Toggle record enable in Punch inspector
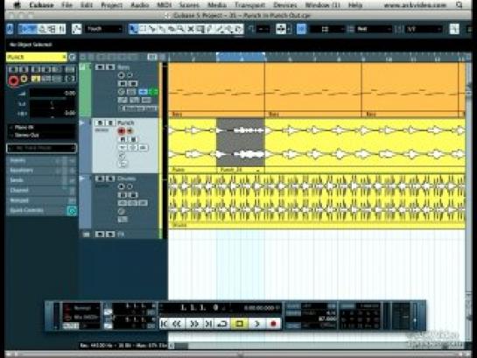Viewport: 477px width, 358px height. click(13, 81)
